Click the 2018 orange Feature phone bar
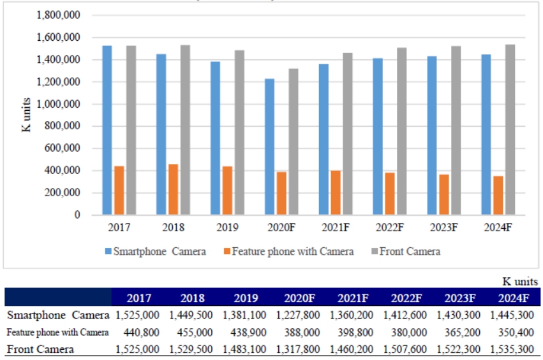 click(174, 189)
